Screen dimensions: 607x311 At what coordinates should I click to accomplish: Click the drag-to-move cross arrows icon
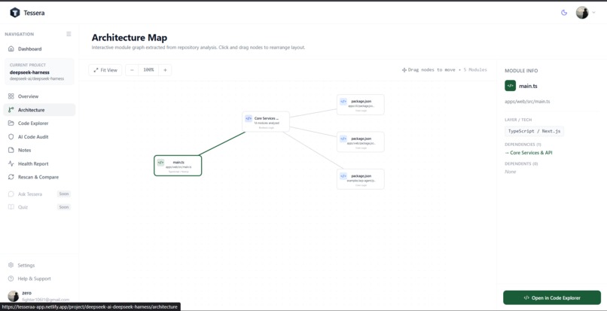(404, 70)
